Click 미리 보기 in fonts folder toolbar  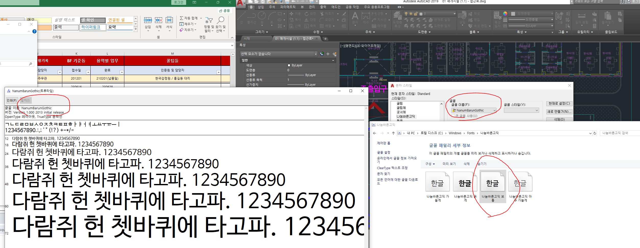click(x=449, y=164)
